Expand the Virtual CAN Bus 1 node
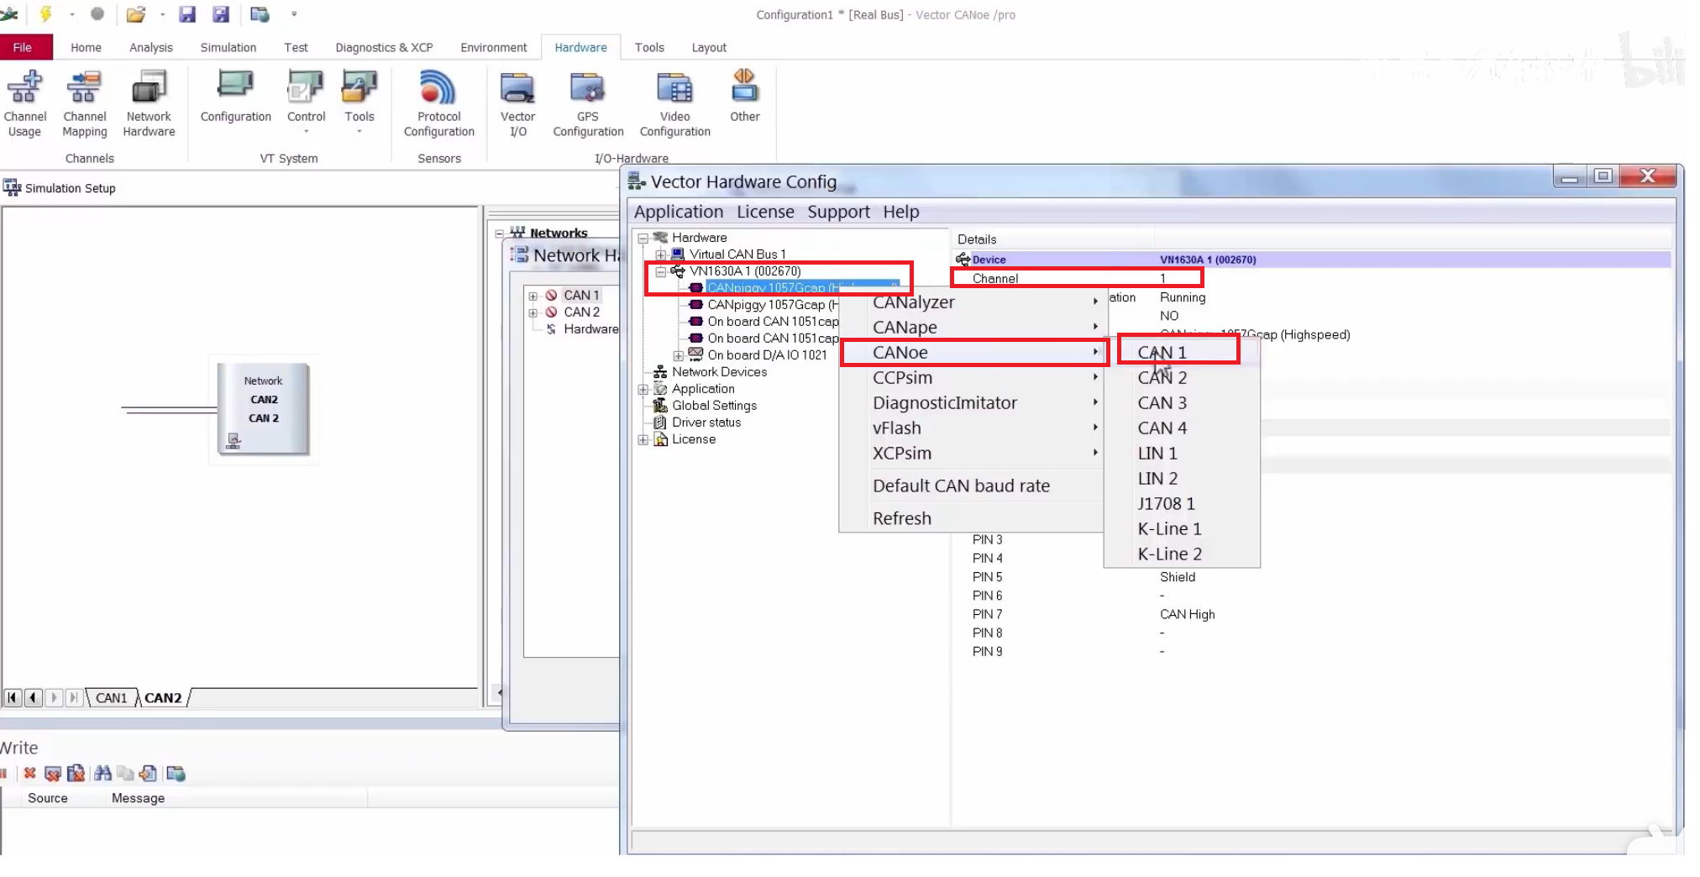1700x877 pixels. pos(661,255)
